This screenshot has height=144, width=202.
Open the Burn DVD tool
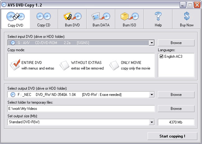[x=72, y=19]
